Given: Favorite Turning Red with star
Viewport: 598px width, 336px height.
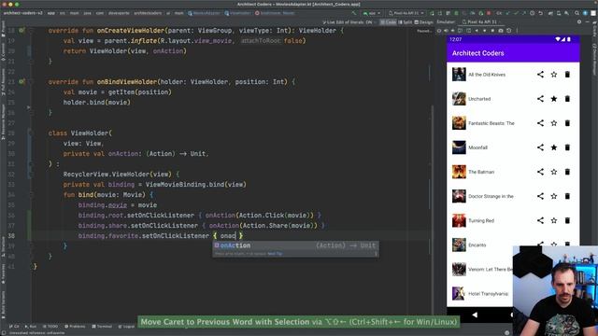Looking at the screenshot, I should [554, 220].
